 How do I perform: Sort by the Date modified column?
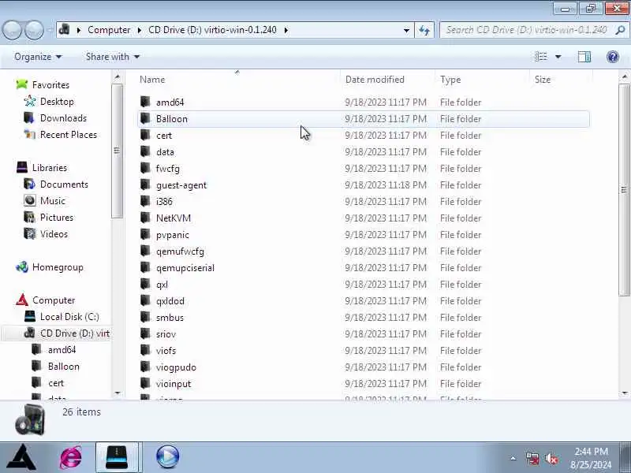(375, 80)
